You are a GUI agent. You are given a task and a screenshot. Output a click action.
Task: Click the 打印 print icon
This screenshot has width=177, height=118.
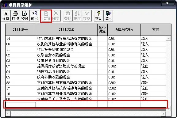15,16
